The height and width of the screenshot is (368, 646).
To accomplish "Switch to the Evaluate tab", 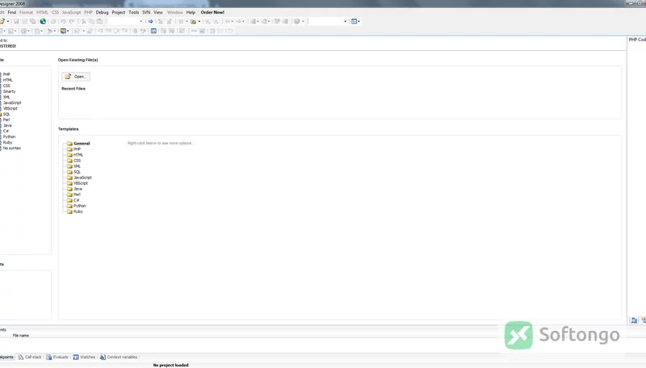I will tap(57, 357).
